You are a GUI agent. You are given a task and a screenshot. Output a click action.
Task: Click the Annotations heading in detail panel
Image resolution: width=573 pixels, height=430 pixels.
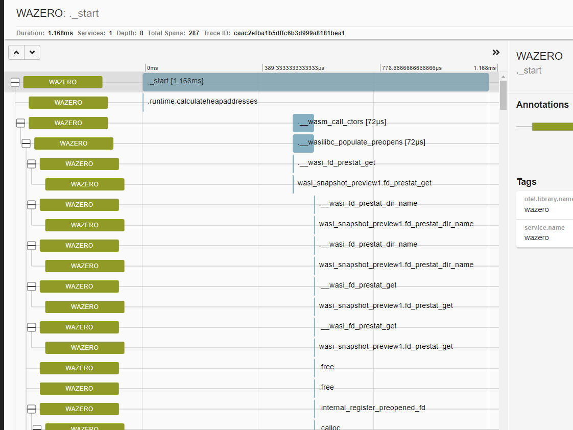coord(542,105)
